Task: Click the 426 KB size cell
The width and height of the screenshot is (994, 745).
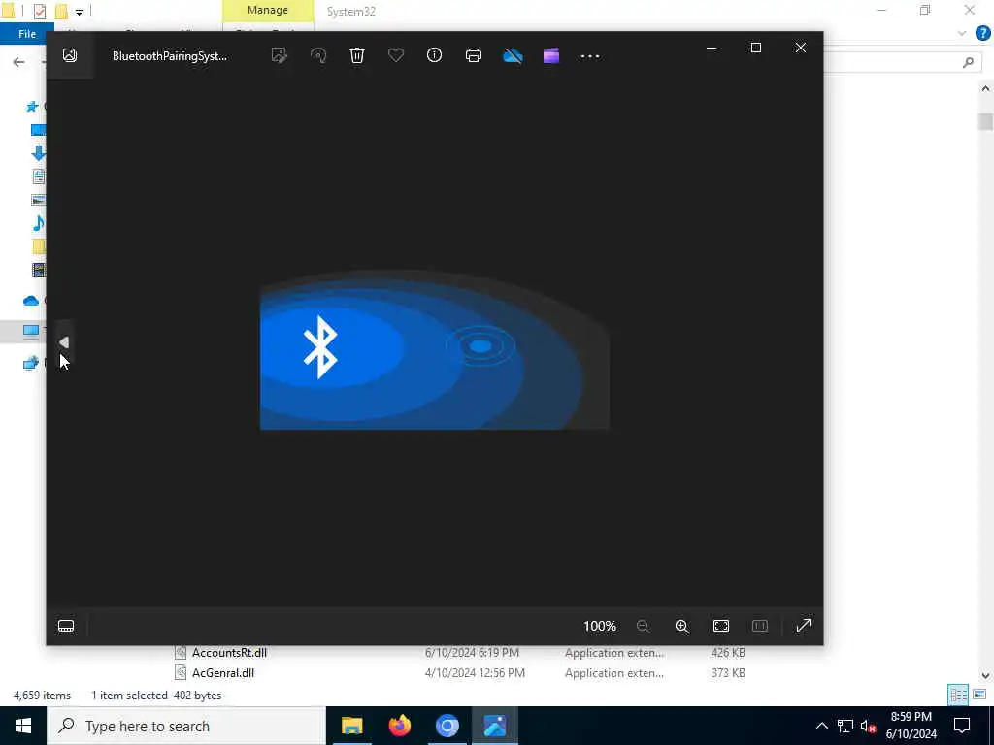Action: tap(728, 653)
